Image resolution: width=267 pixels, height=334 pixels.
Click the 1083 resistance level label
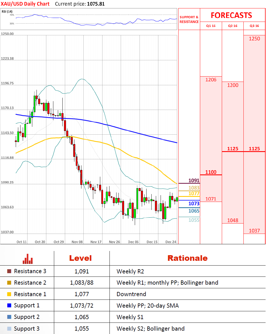pyautogui.click(x=194, y=188)
